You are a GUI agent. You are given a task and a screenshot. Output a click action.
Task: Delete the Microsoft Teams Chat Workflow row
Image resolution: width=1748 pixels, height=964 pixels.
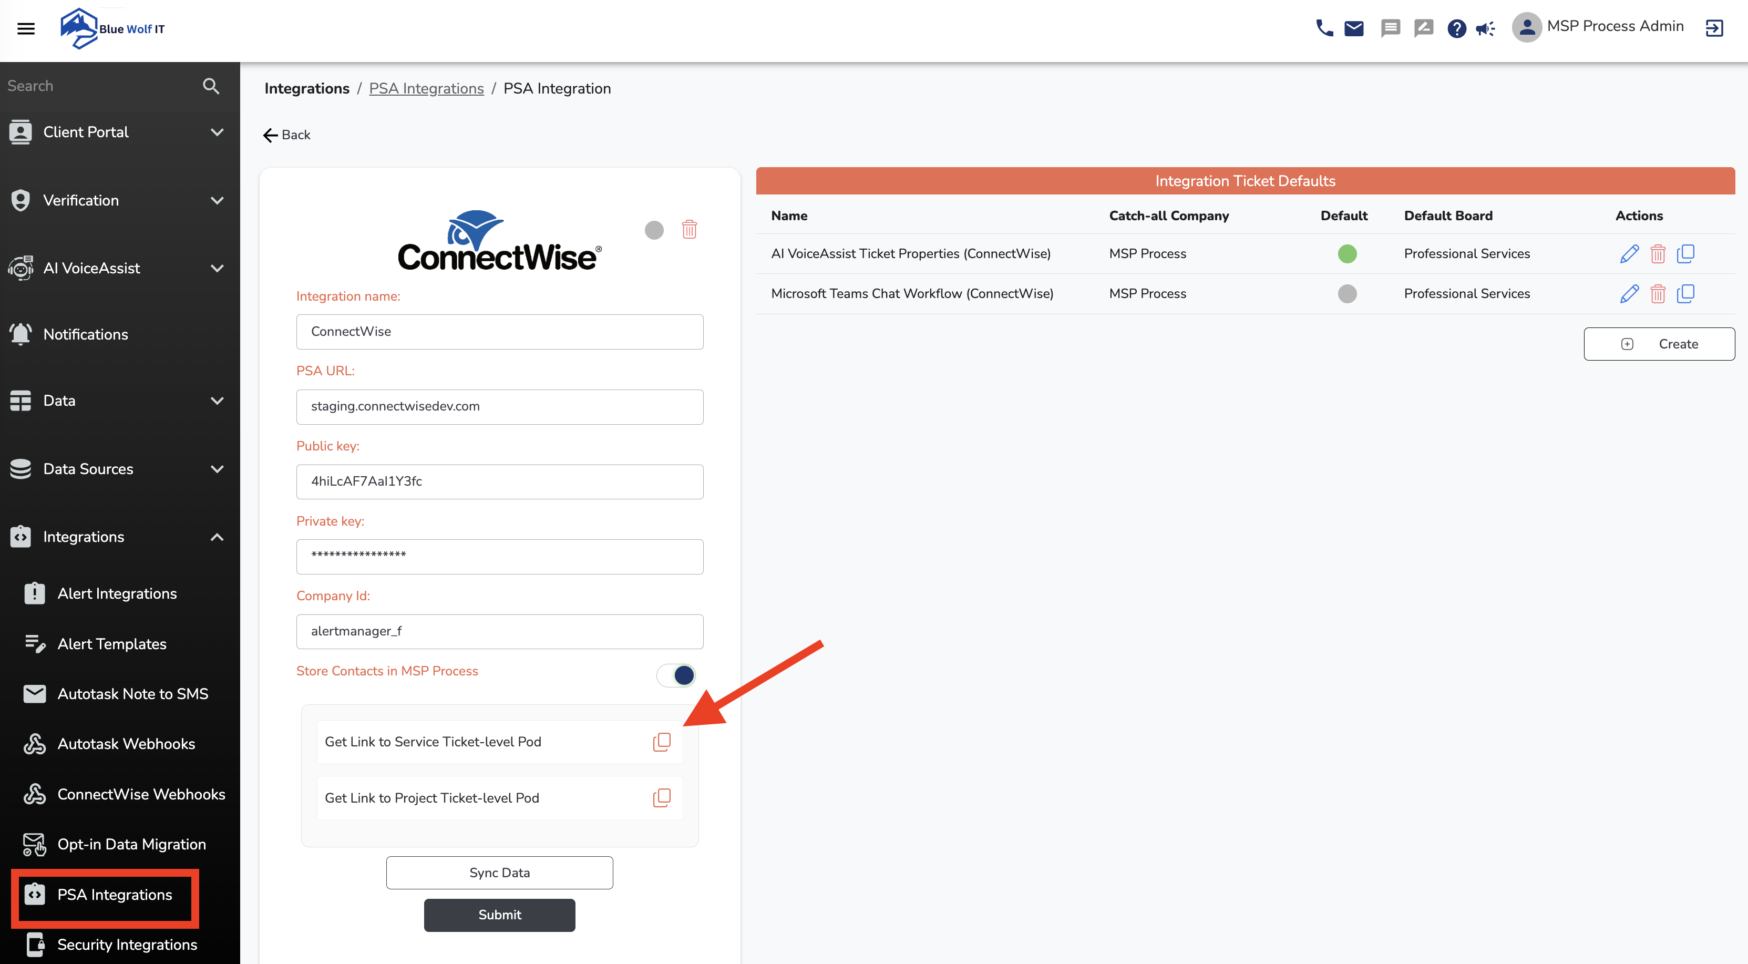tap(1658, 294)
